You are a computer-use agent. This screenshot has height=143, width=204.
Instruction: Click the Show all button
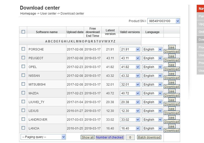click(x=88, y=137)
